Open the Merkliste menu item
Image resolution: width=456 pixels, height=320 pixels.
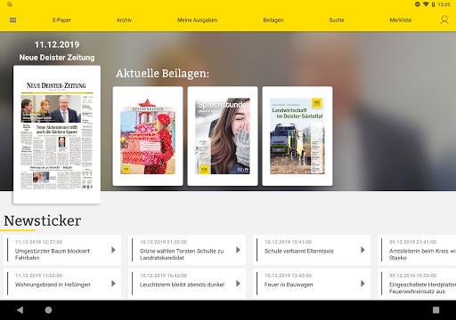tap(401, 20)
